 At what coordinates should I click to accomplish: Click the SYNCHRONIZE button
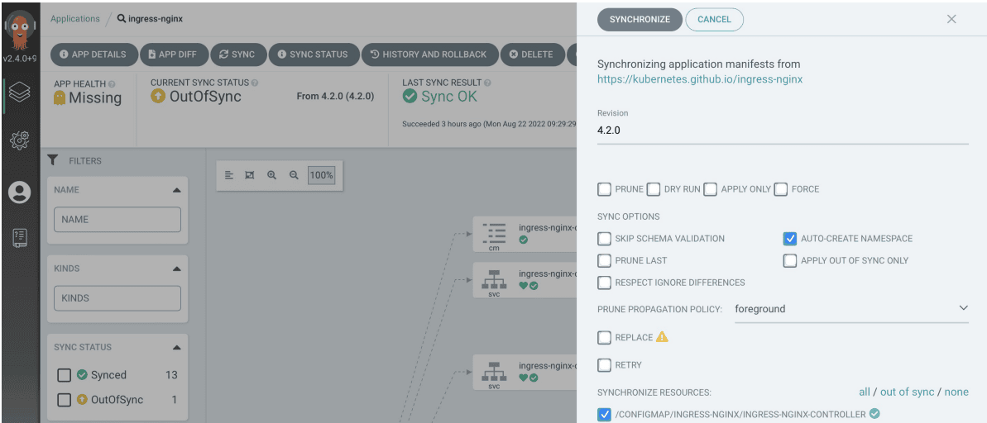tap(640, 20)
